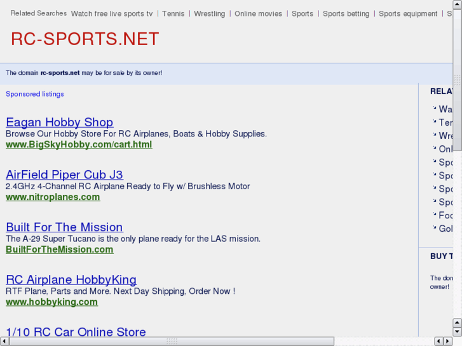Click Eagan Hobby Shop description text
This screenshot has height=346, width=462.
136,134
